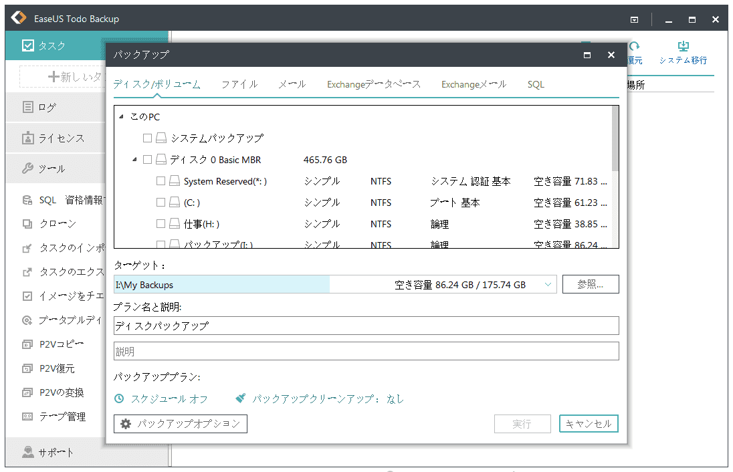This screenshot has width=733, height=472.
Task: Switch to the メール tab
Action: tap(292, 84)
